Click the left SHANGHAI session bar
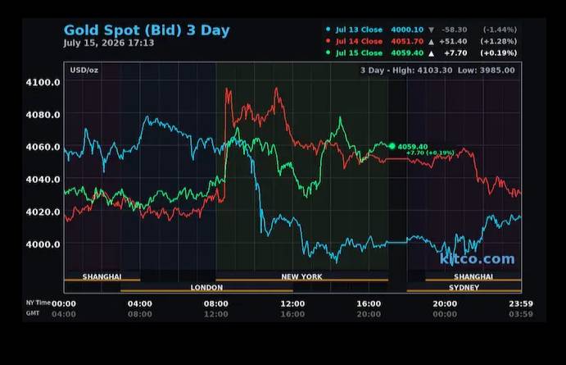The height and width of the screenshot is (365, 566). pyautogui.click(x=102, y=276)
